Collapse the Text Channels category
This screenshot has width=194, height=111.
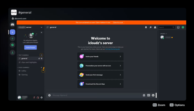pos(23,55)
